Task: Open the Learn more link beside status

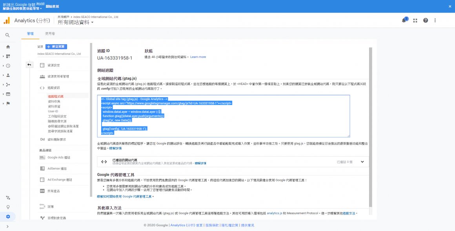Action: (198, 57)
